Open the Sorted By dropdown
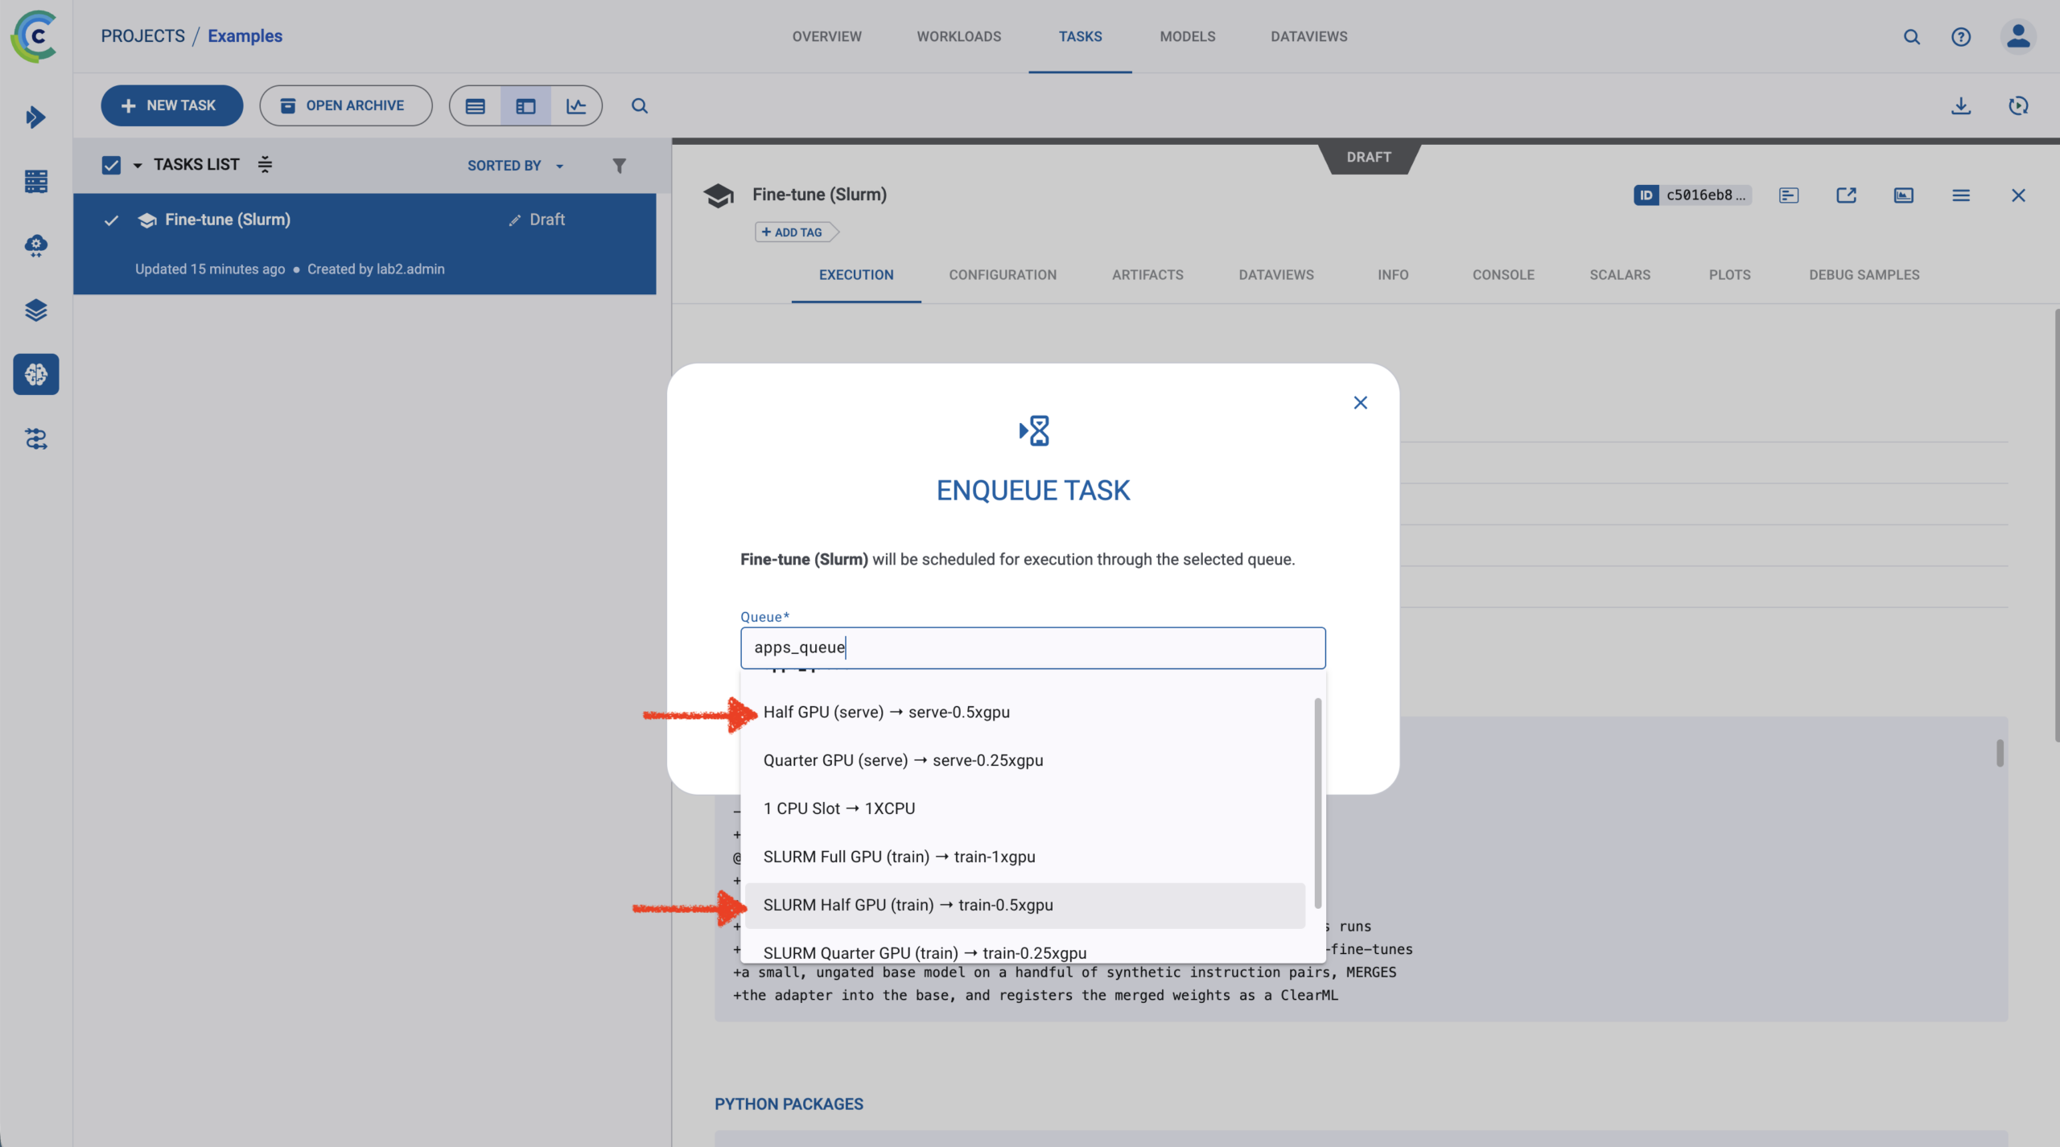 [515, 166]
